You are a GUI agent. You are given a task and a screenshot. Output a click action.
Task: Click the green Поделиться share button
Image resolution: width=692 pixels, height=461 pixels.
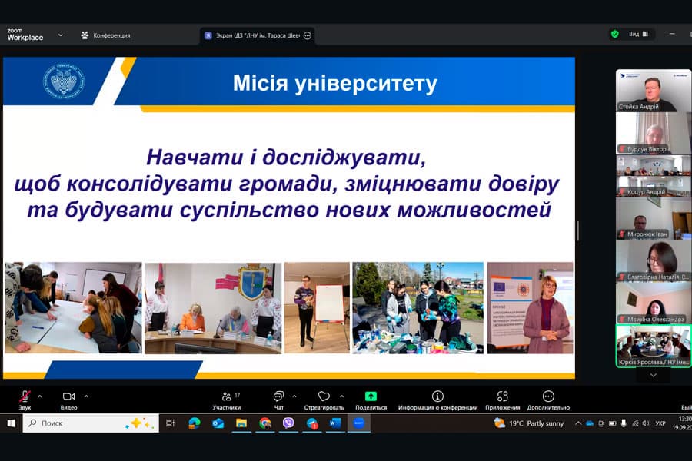pyautogui.click(x=372, y=395)
